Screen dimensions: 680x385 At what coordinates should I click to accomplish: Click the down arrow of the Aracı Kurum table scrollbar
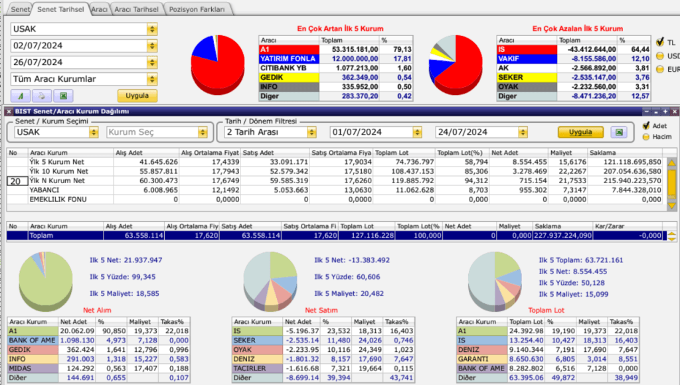click(671, 206)
